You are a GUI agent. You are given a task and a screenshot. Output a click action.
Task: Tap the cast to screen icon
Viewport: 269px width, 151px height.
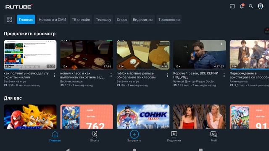(232, 6)
